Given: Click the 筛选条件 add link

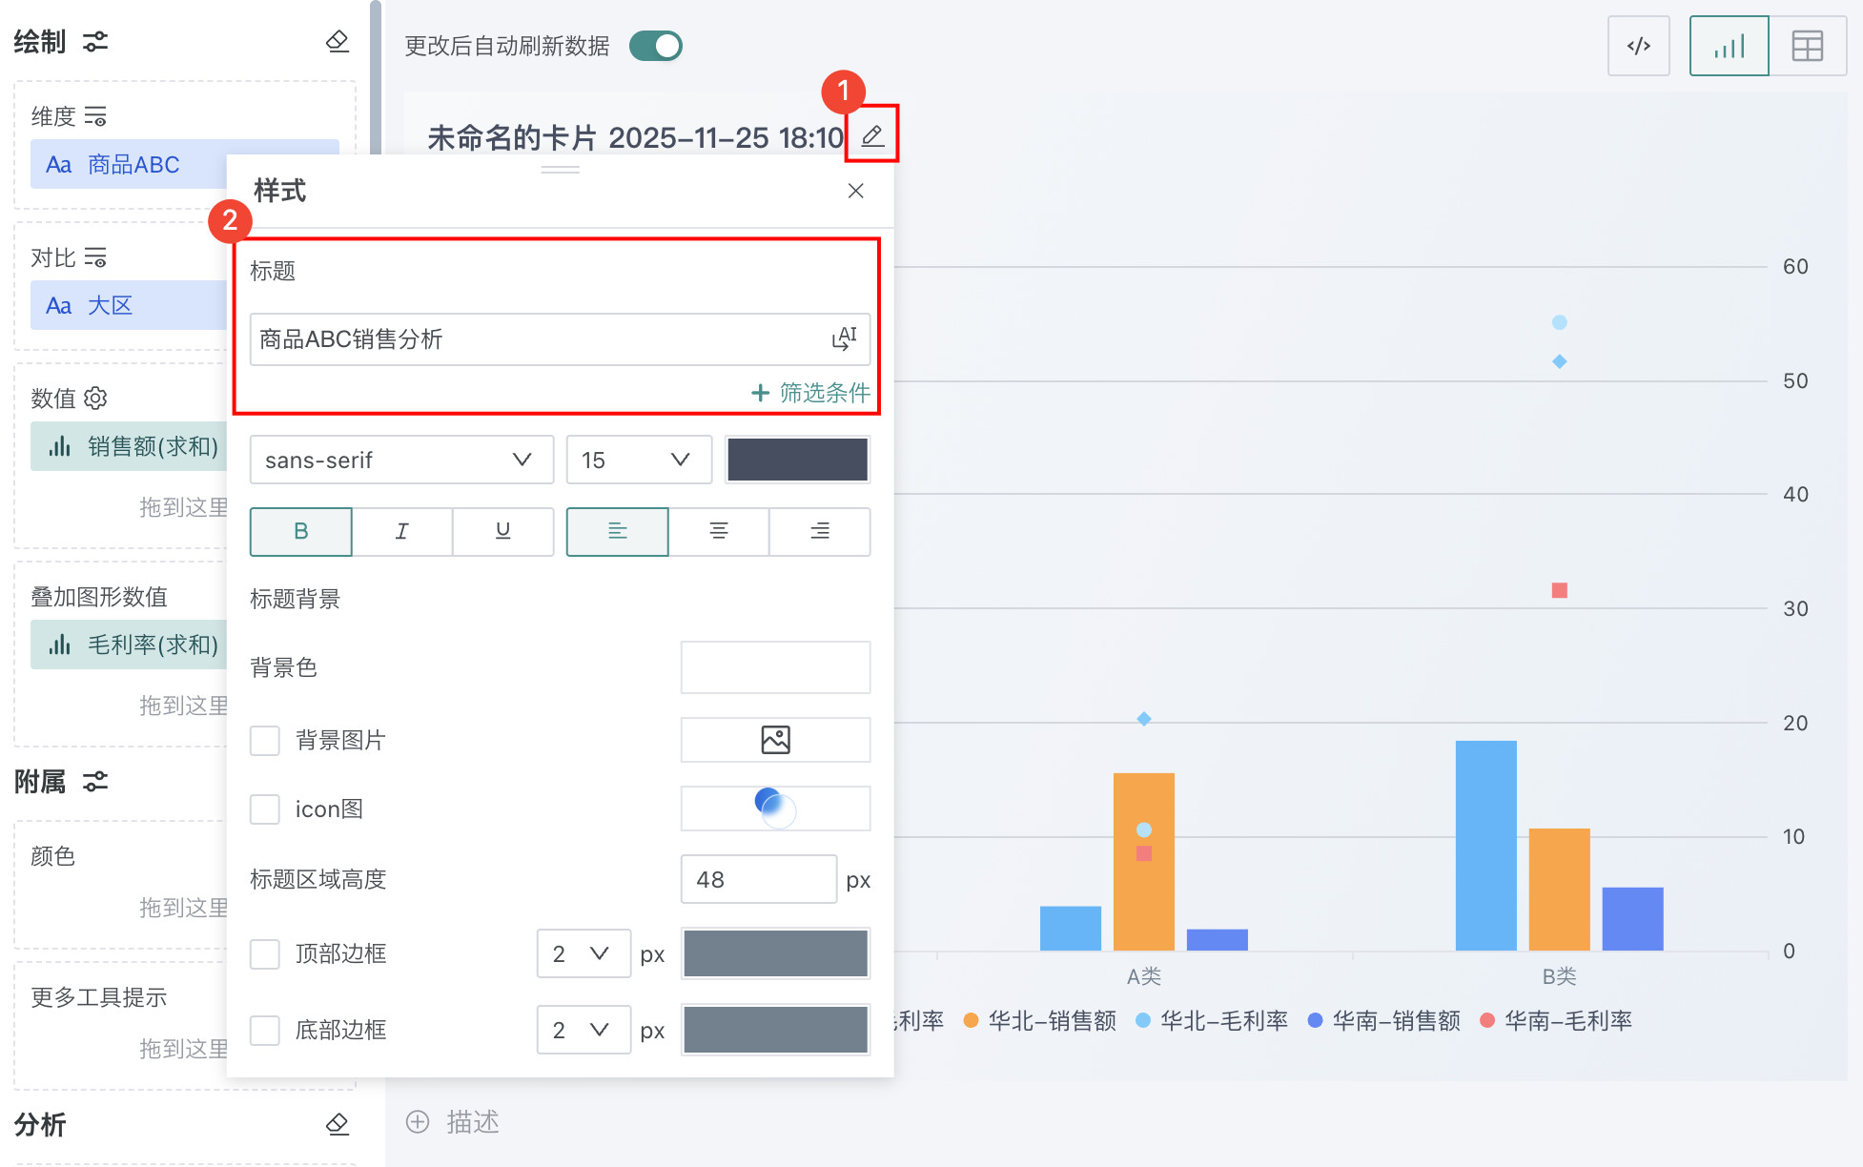Looking at the screenshot, I should coord(810,392).
